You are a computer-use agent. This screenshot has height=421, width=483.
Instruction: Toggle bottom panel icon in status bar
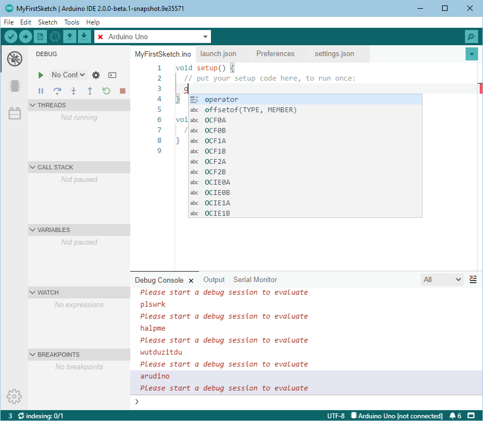point(471,416)
